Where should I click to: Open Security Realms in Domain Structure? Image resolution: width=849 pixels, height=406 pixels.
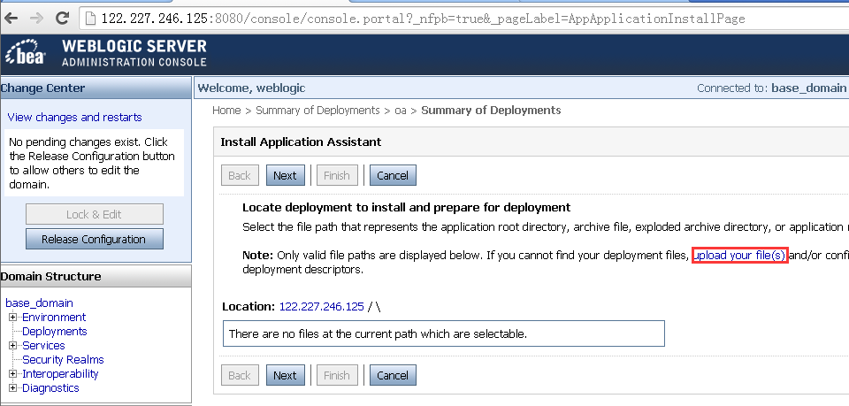point(63,359)
